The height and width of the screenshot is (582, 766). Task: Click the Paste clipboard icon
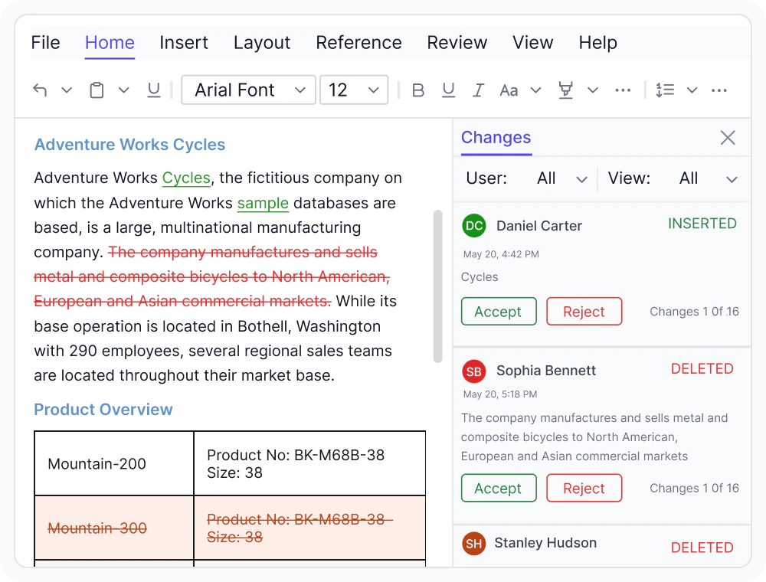tap(97, 90)
